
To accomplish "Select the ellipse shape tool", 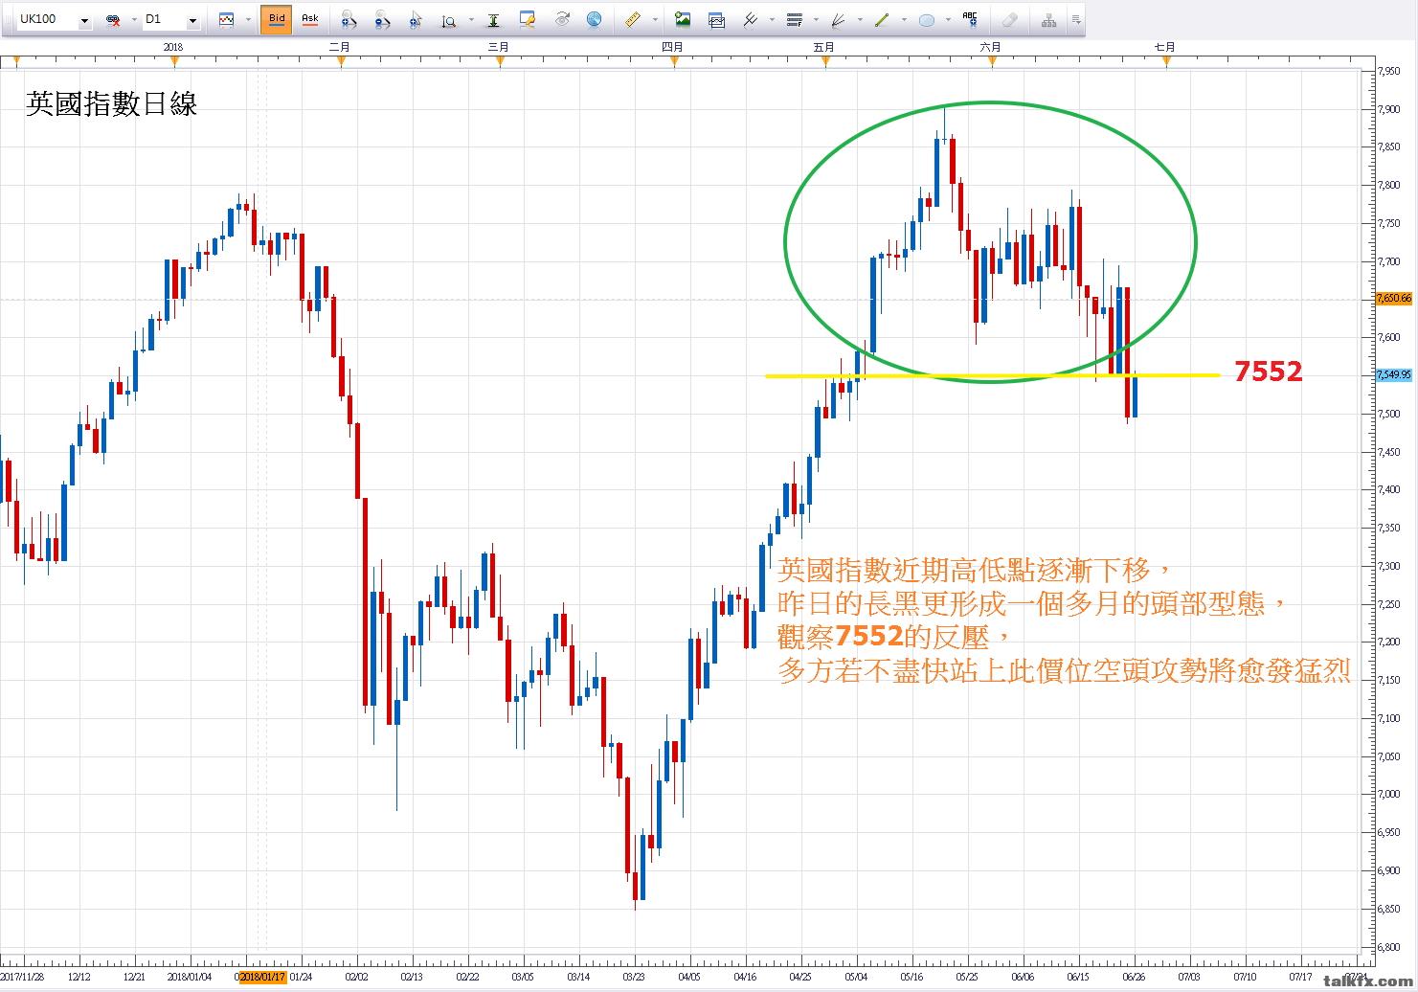I will tap(926, 19).
